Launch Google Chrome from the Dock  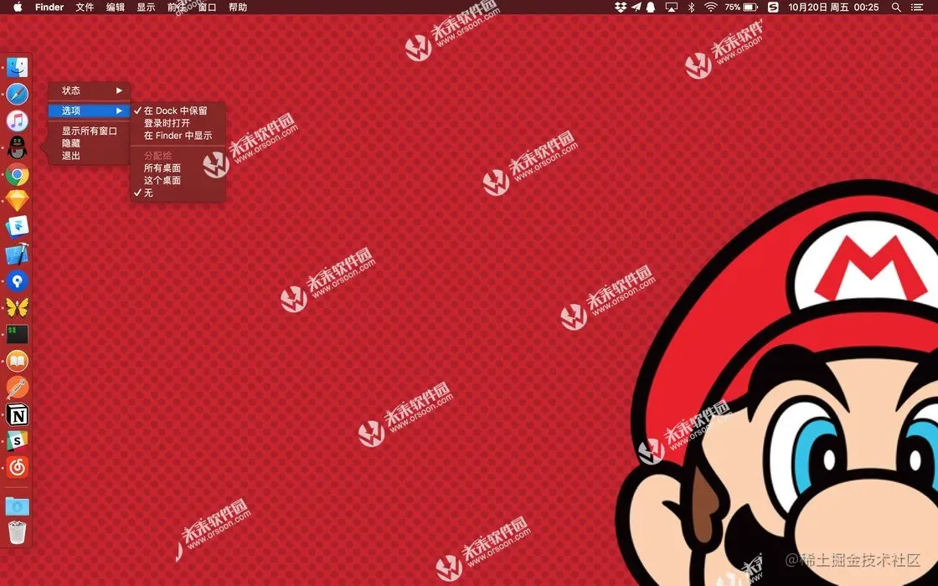[x=17, y=174]
